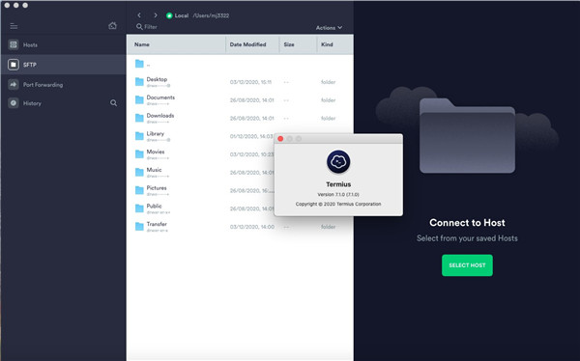Screen dimensions: 580x361
Task: Sort files by Date Modified column
Action: pos(252,44)
